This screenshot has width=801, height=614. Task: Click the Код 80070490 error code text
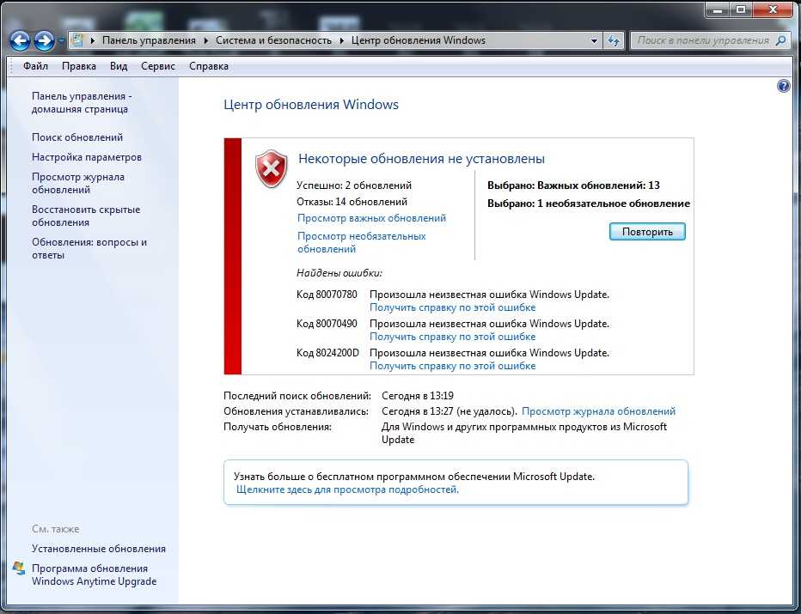point(327,324)
